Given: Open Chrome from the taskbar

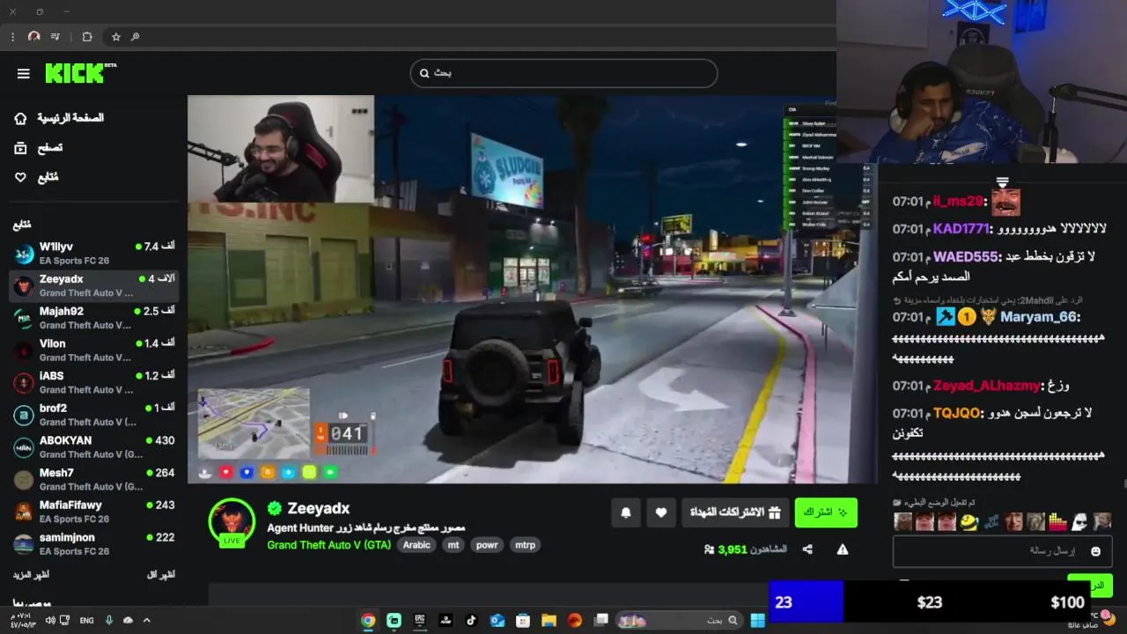Looking at the screenshot, I should [x=368, y=620].
